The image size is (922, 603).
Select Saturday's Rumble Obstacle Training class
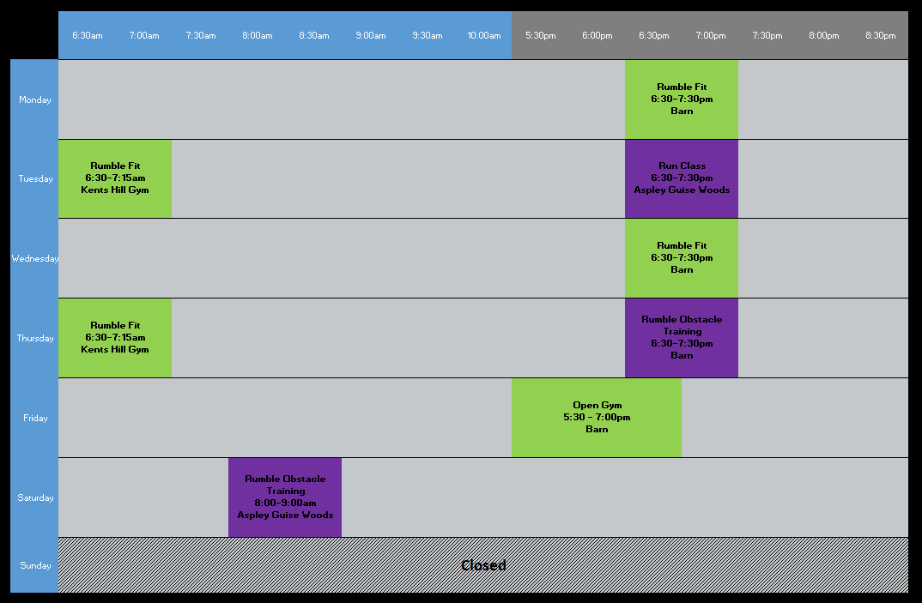[x=285, y=497]
